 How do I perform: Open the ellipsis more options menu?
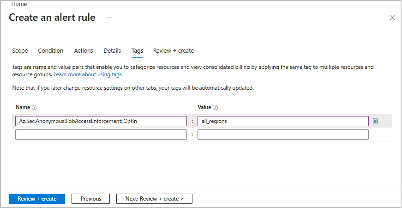pyautogui.click(x=108, y=18)
